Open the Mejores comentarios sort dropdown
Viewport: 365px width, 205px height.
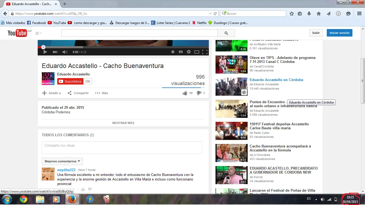point(62,161)
